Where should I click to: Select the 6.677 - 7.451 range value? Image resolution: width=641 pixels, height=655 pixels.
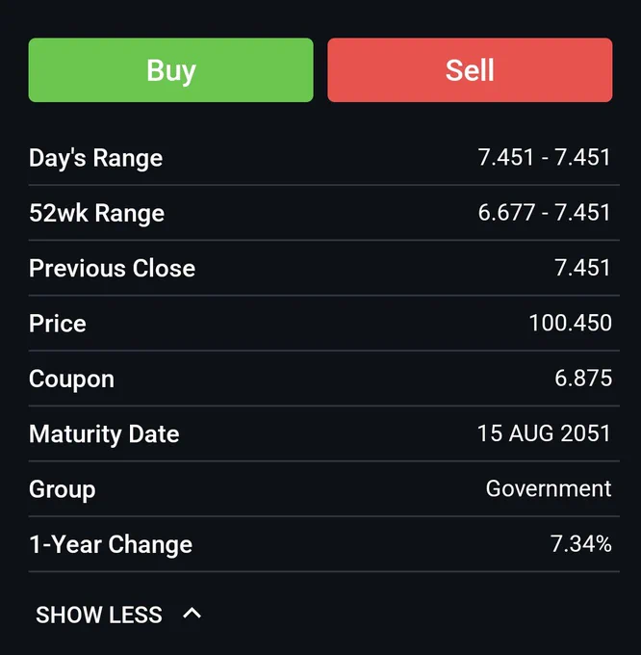[x=544, y=212]
